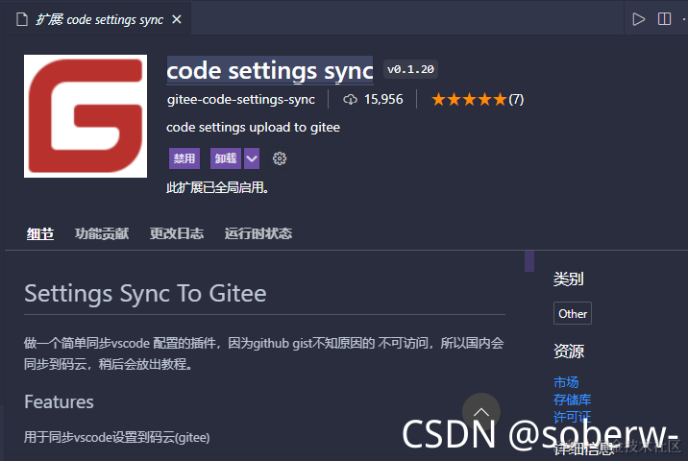
Task: Open the 许可证 license link
Action: 572,417
